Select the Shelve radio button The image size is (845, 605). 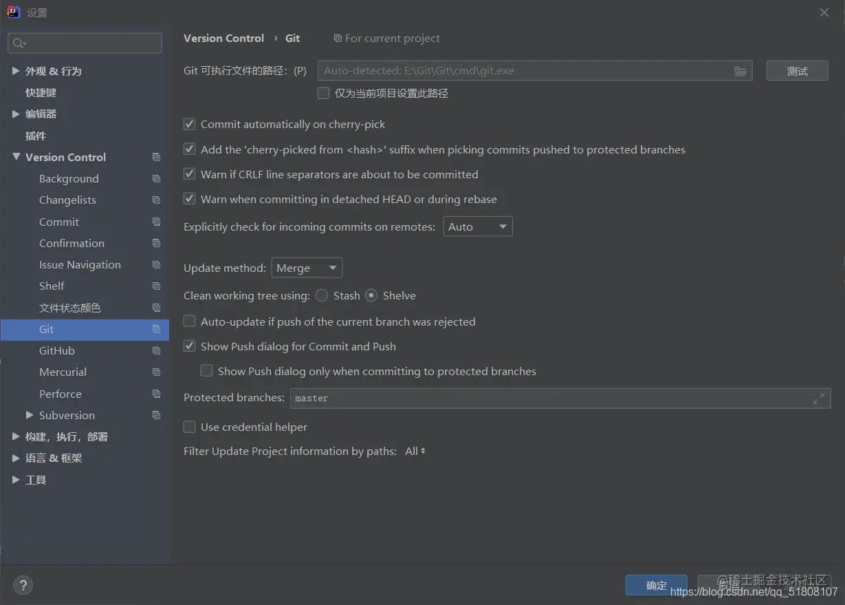371,295
